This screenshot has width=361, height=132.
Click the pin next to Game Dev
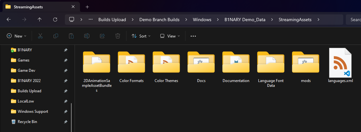65,70
